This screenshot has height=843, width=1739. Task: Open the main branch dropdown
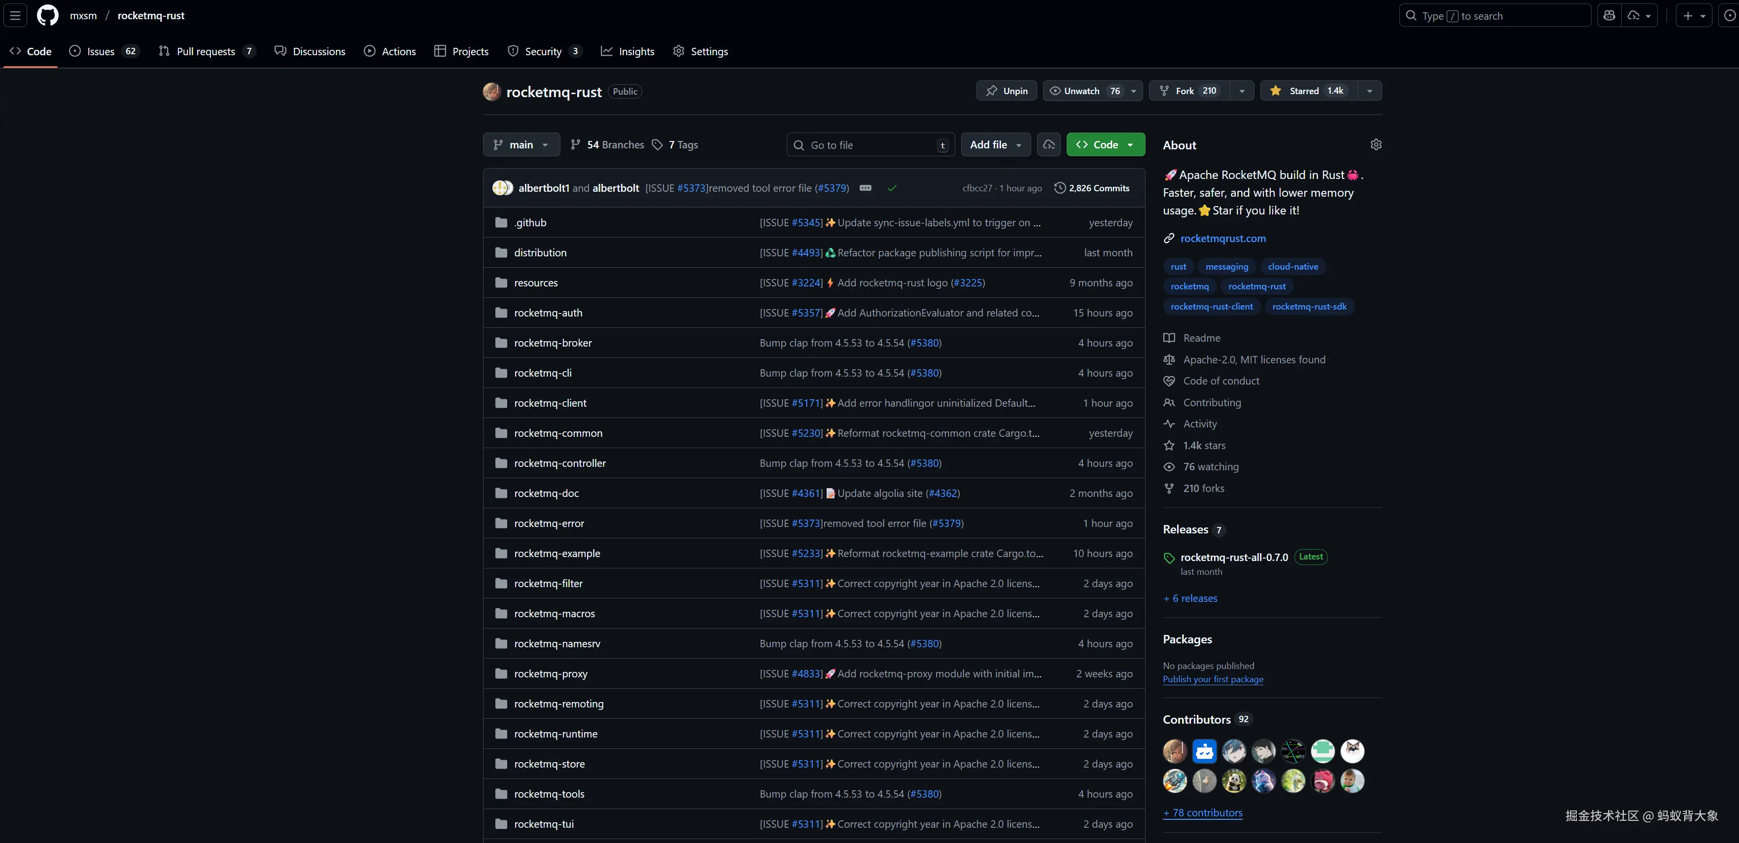[521, 144]
